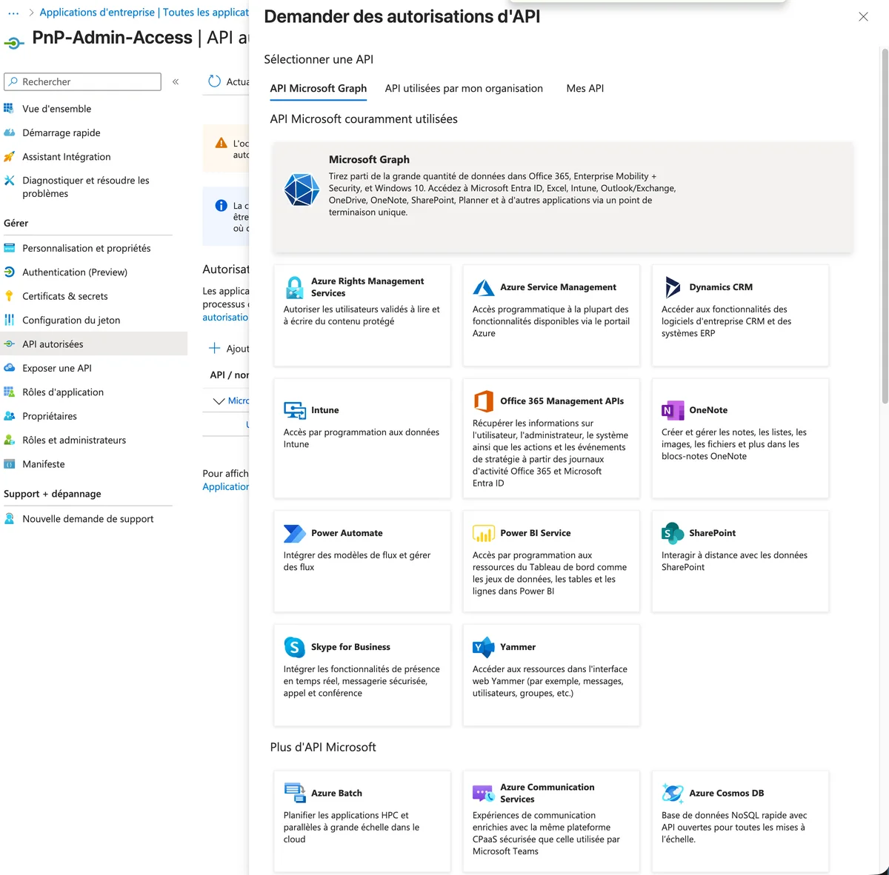The image size is (889, 875).
Task: Click in the Rechercher sidebar search field
Action: pos(82,81)
